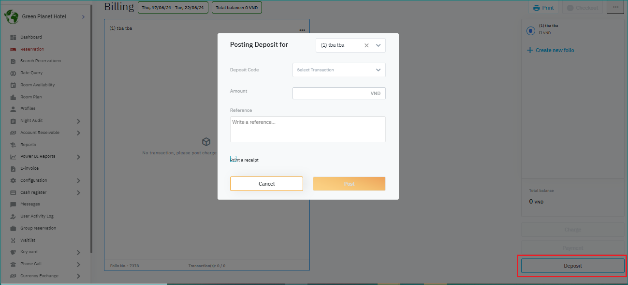Click the Create new folio link
The height and width of the screenshot is (285, 628).
[x=551, y=50]
